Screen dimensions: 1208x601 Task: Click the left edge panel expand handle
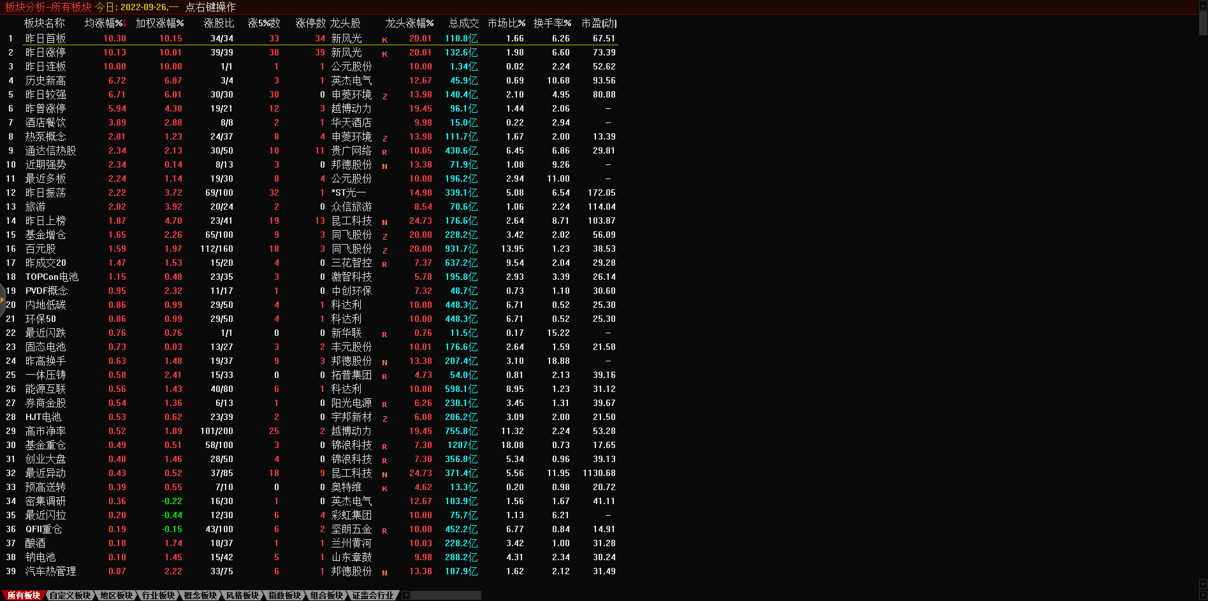pyautogui.click(x=3, y=298)
